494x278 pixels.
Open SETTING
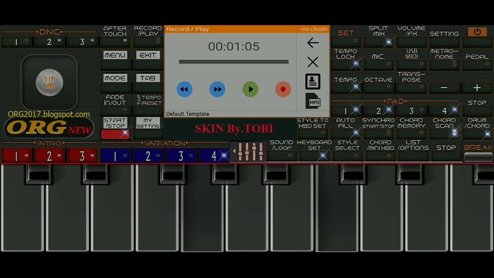point(444,42)
